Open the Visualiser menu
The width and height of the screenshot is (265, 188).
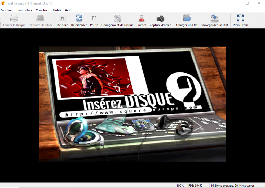[42, 10]
